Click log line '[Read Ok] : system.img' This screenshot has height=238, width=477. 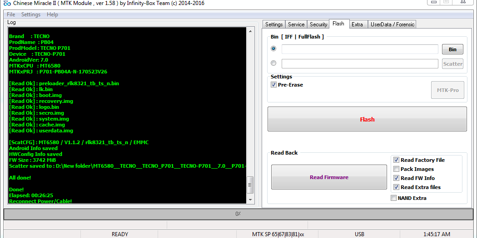39,119
